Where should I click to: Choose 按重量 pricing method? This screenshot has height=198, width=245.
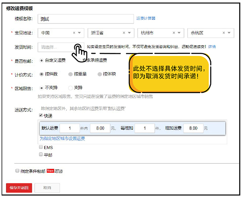pyautogui.click(x=71, y=74)
